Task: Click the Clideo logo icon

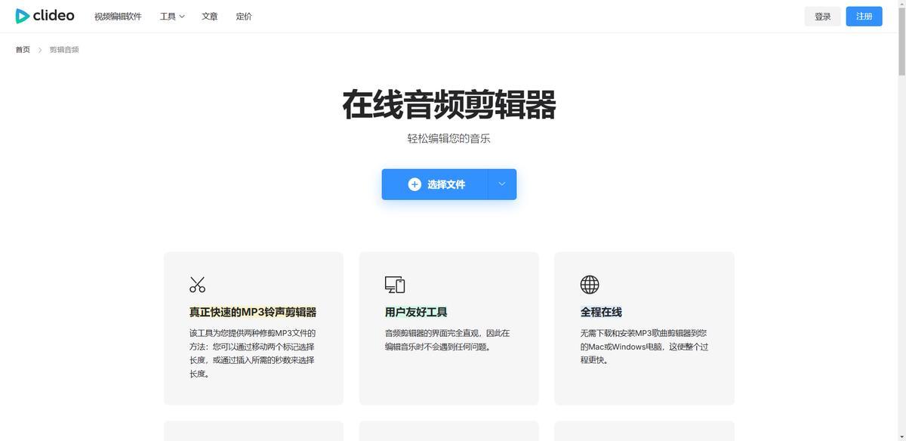Action: coord(23,16)
